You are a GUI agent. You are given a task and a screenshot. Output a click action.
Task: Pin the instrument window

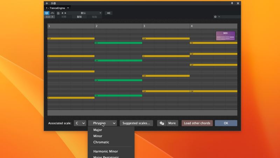click(x=232, y=3)
